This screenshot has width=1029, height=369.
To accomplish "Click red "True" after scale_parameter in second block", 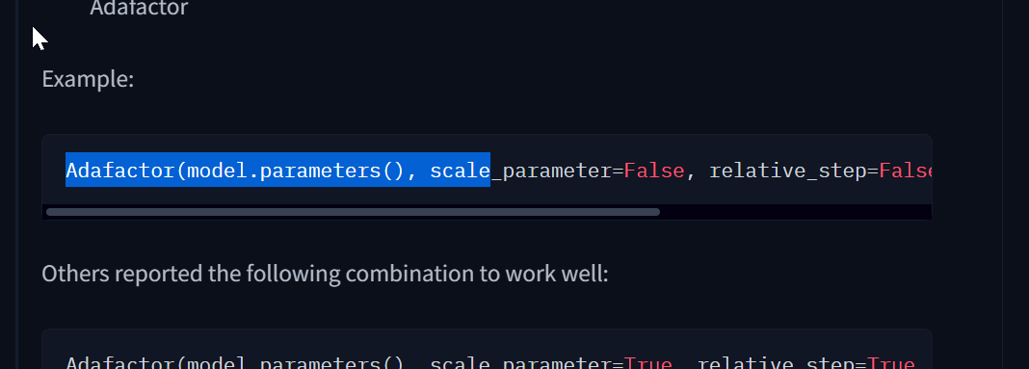I will click(648, 363).
